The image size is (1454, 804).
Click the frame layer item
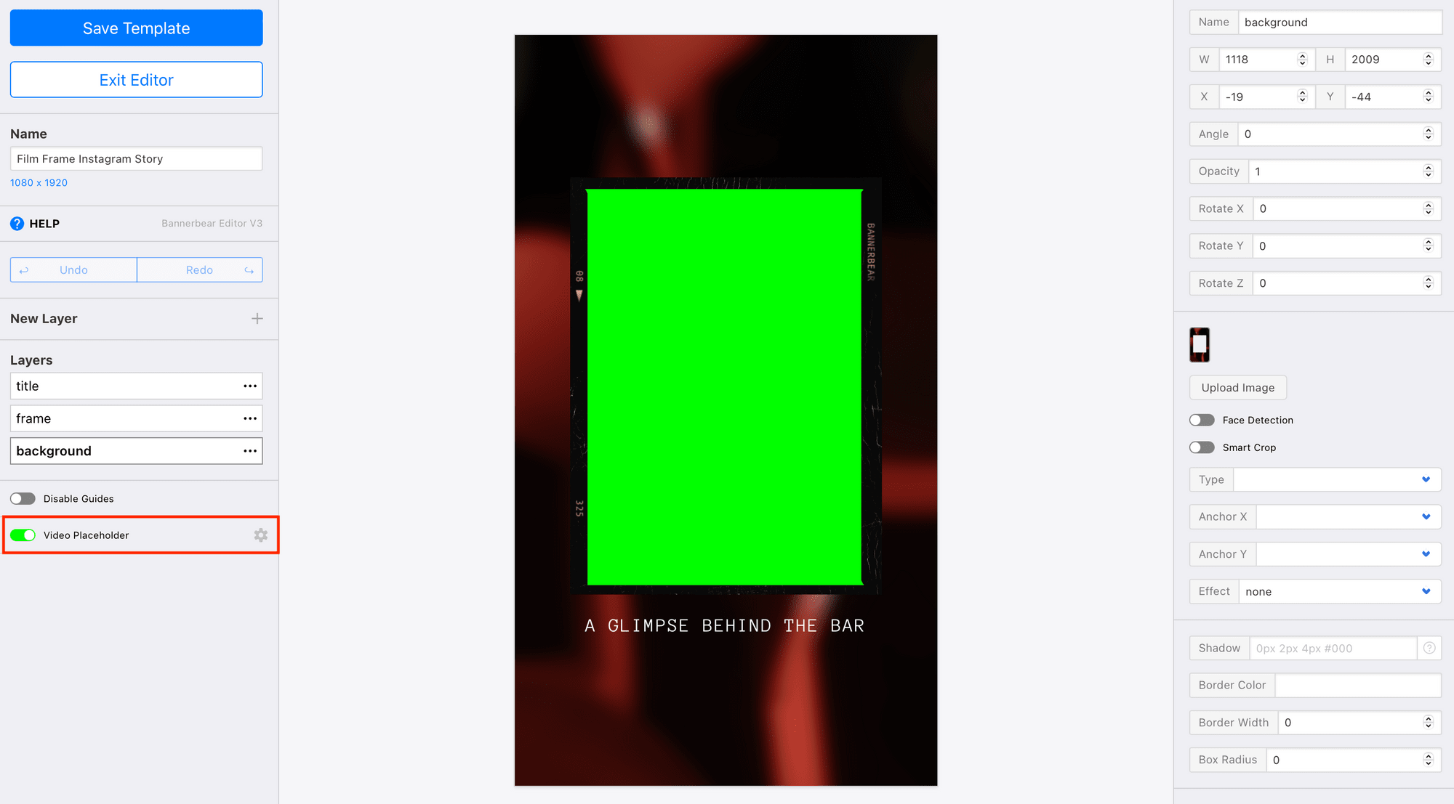coord(136,419)
